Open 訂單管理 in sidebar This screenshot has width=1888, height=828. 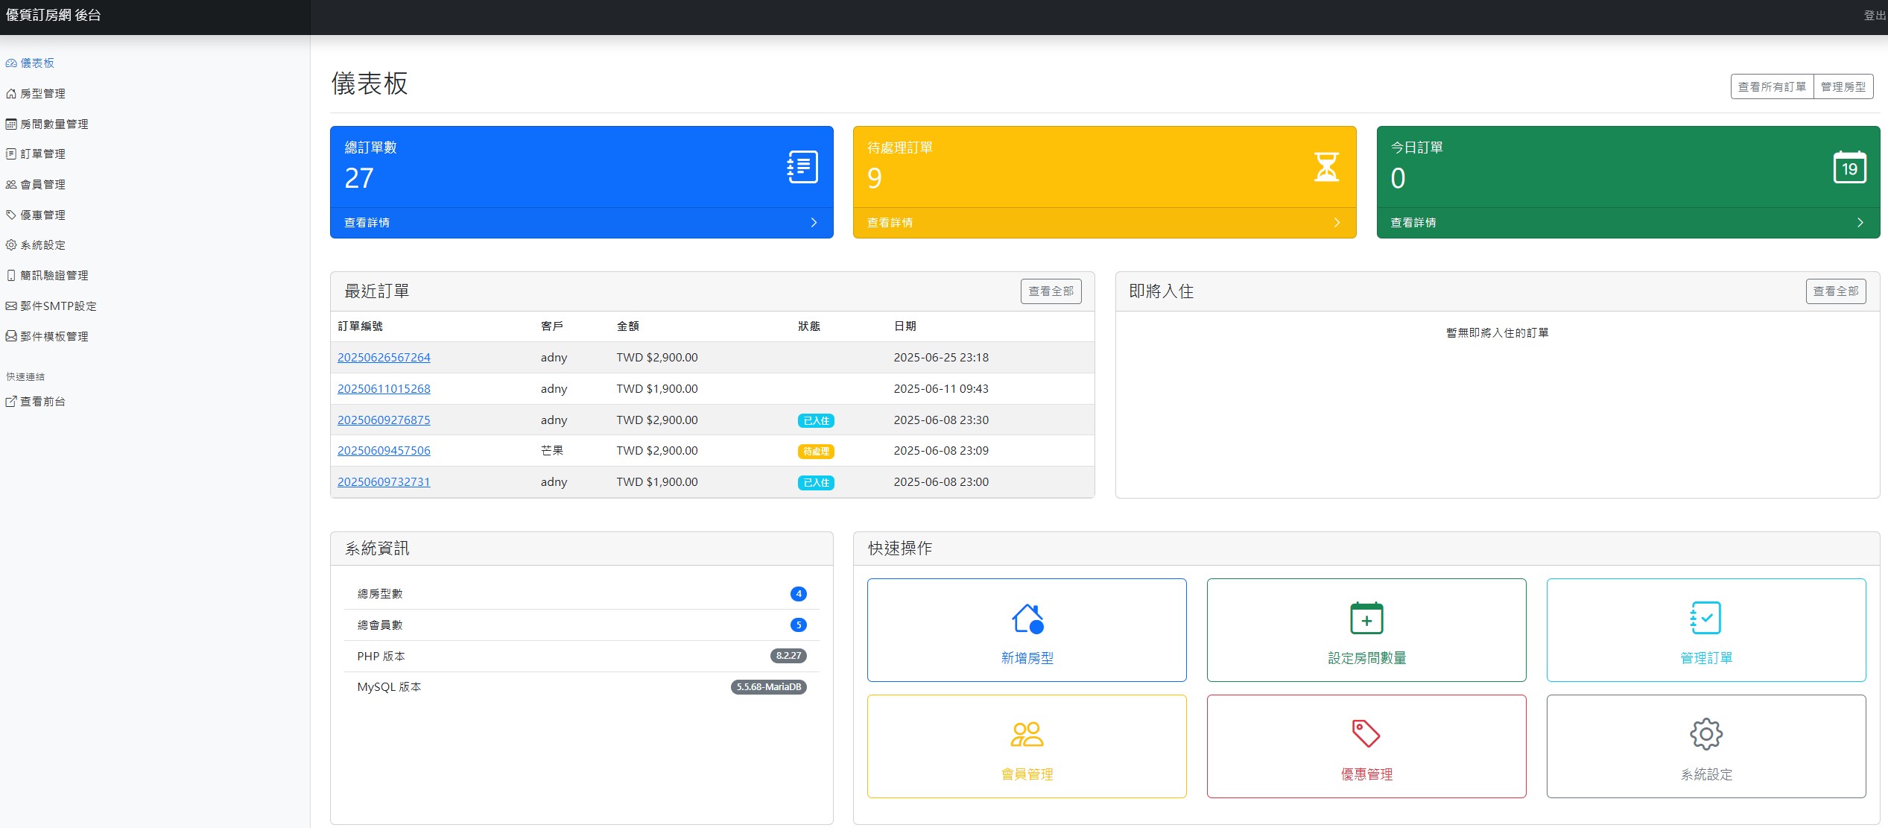(42, 154)
